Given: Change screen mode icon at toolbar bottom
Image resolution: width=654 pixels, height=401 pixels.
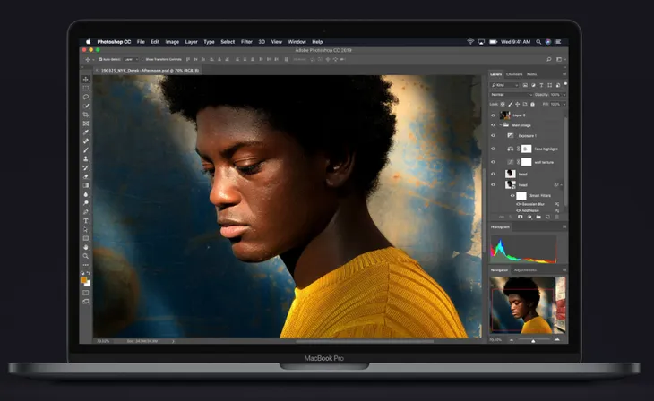Looking at the screenshot, I should click(86, 302).
